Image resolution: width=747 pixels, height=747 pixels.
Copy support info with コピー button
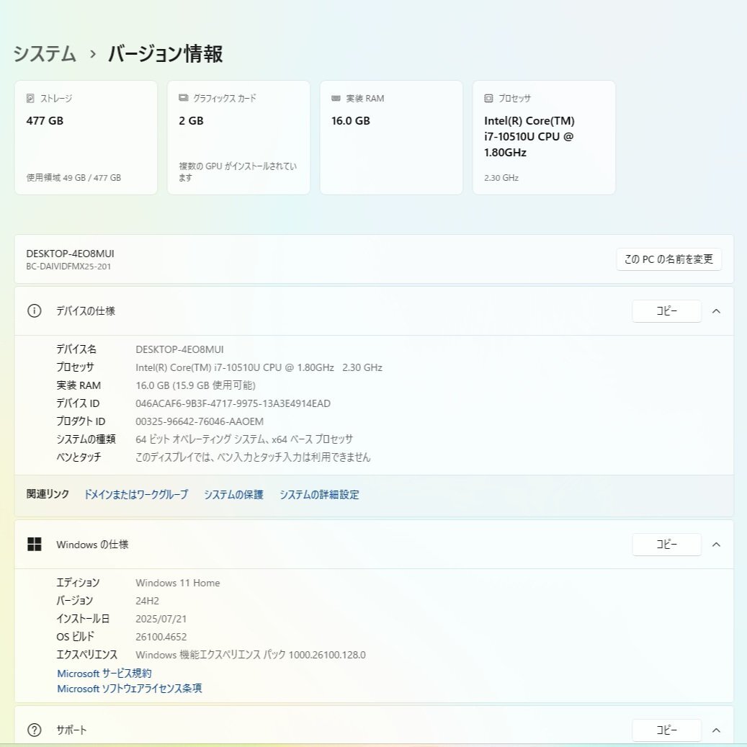click(666, 730)
